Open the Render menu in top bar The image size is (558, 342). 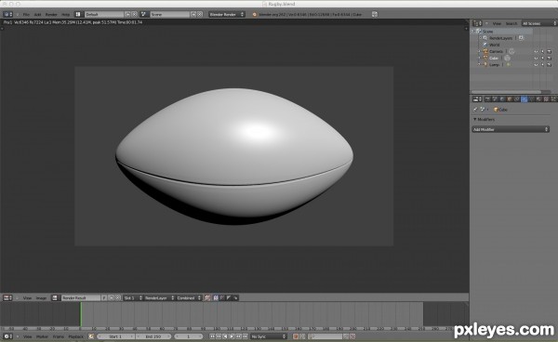pos(51,15)
